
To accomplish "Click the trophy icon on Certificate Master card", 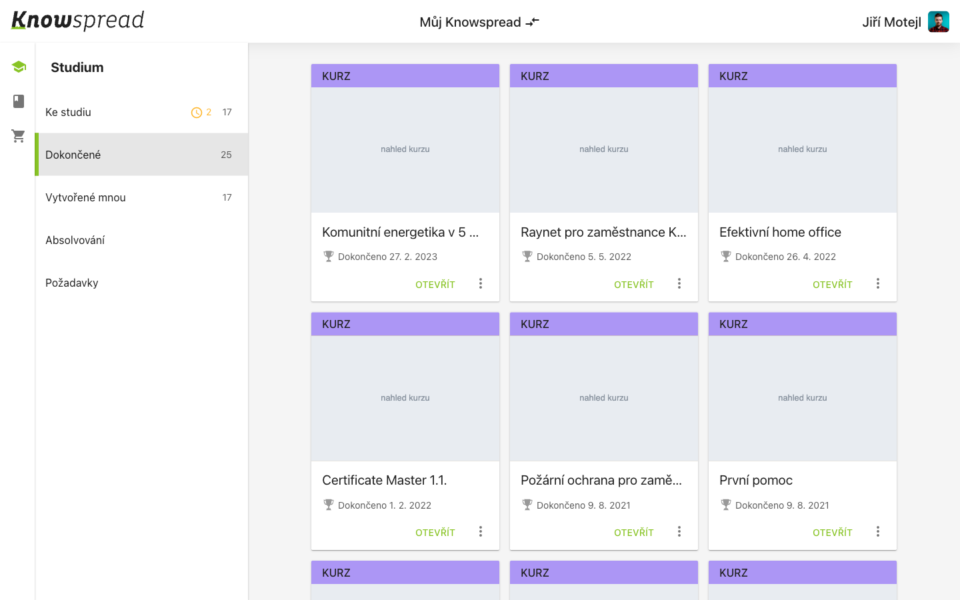I will coord(329,505).
